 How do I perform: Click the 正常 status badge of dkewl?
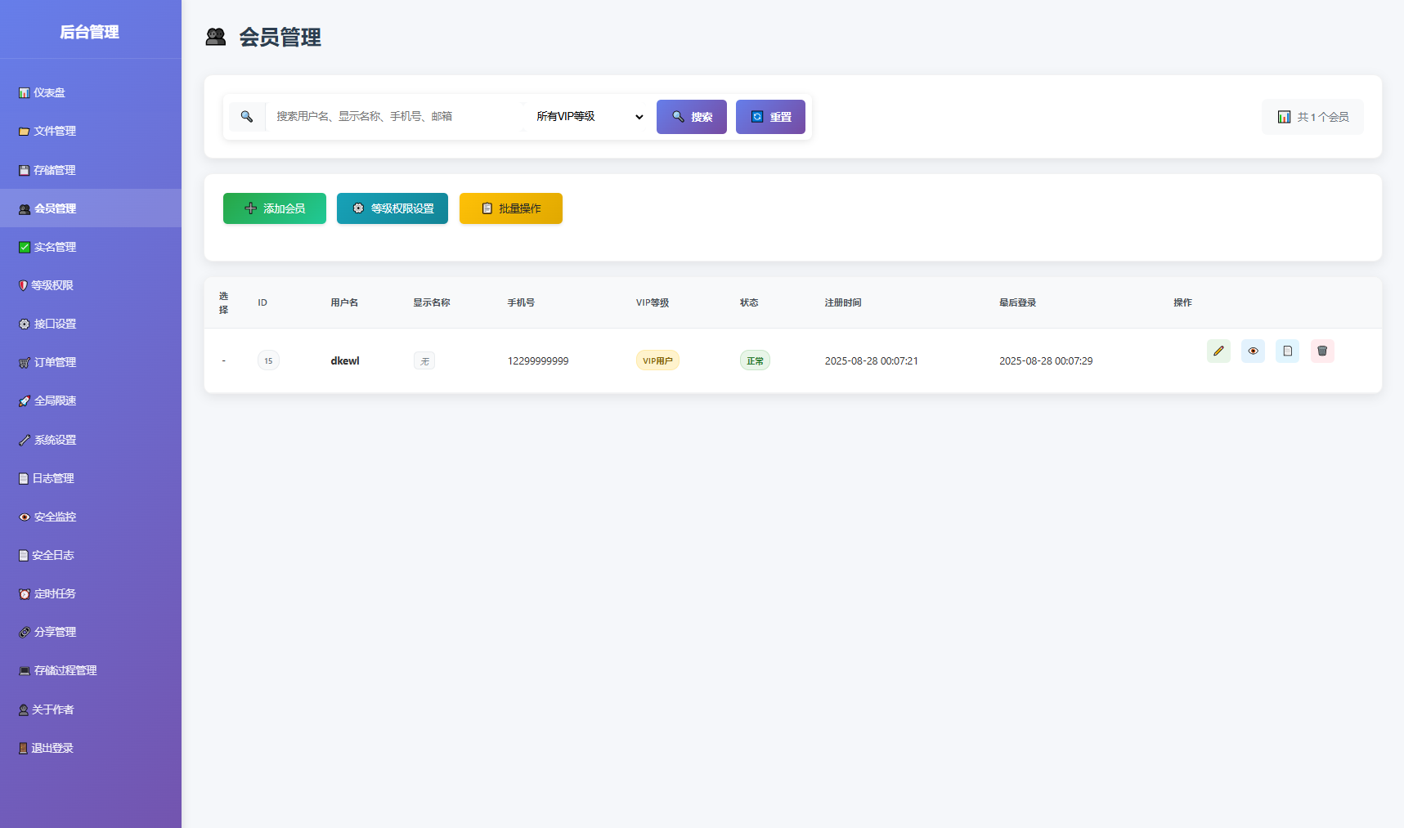tap(754, 360)
